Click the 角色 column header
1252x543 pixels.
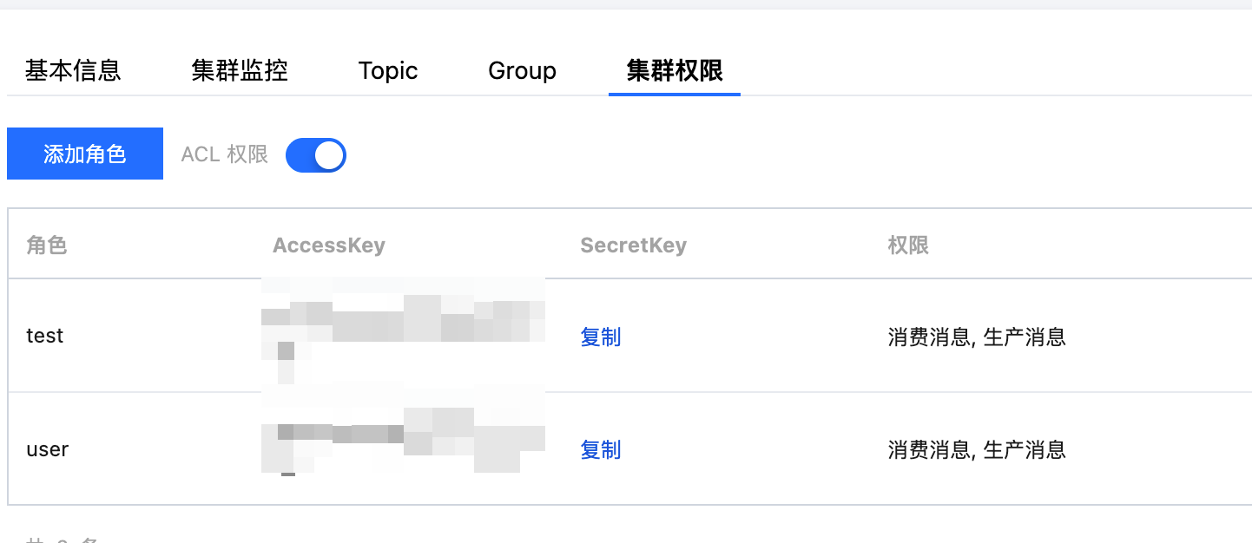click(x=47, y=245)
